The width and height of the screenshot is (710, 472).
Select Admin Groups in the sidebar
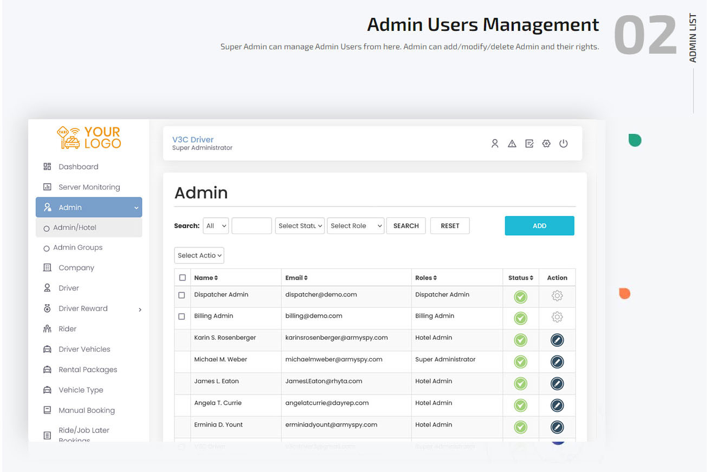click(78, 247)
